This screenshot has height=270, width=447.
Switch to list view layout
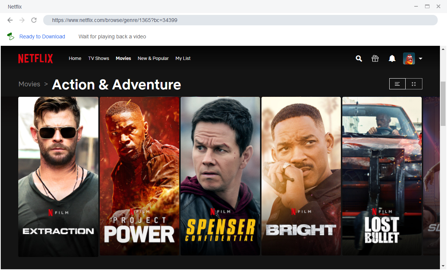(397, 84)
